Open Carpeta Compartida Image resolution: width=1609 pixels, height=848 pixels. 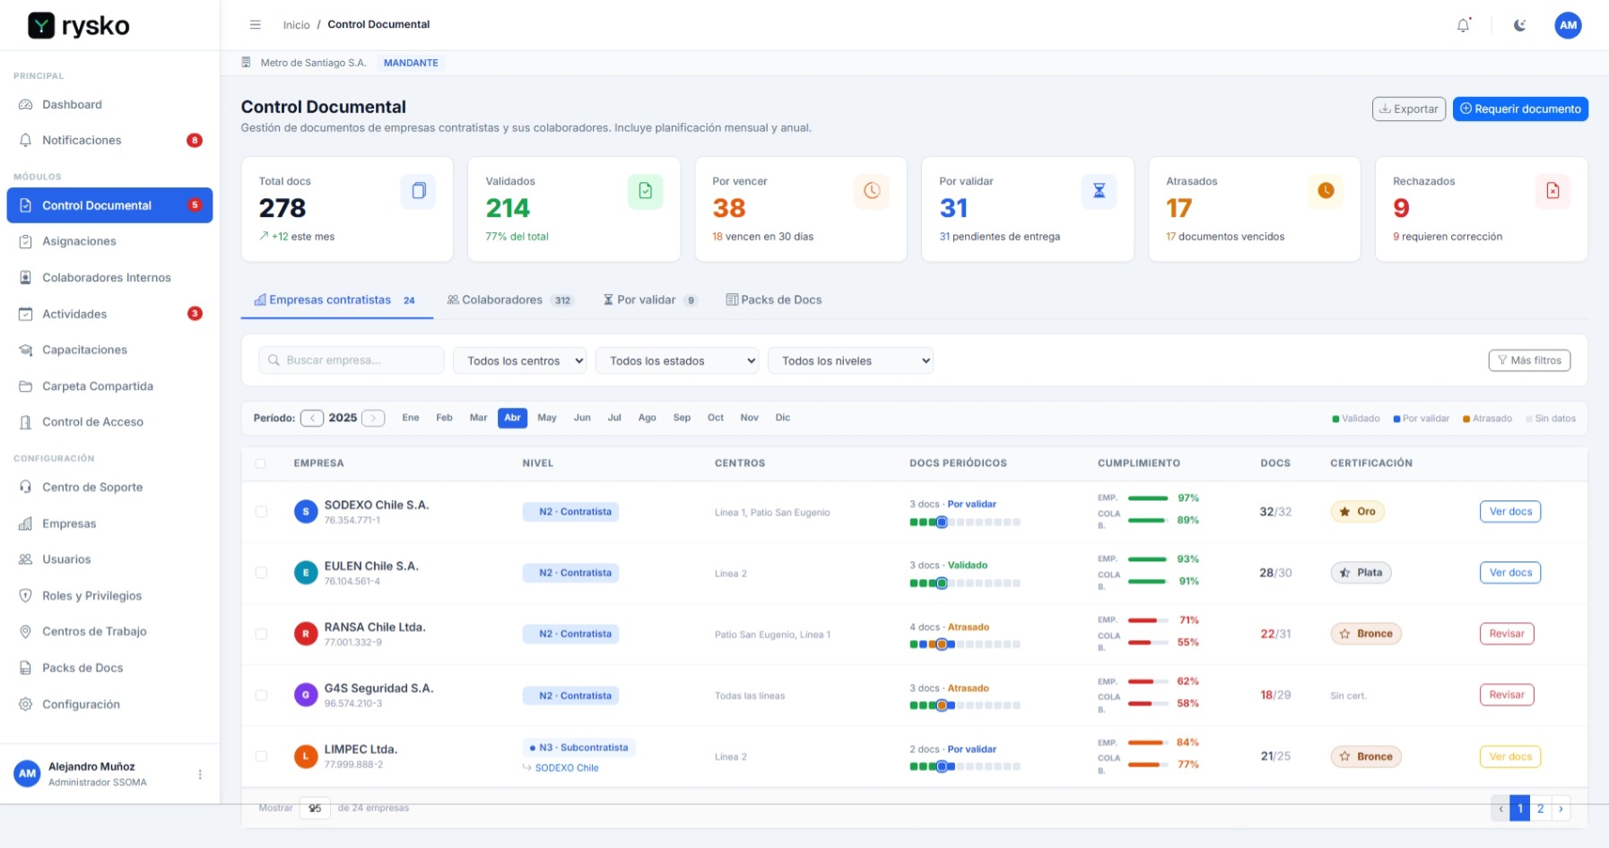109,386
